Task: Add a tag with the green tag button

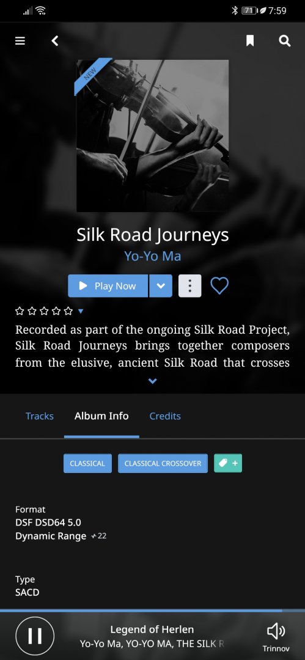Action: (228, 463)
